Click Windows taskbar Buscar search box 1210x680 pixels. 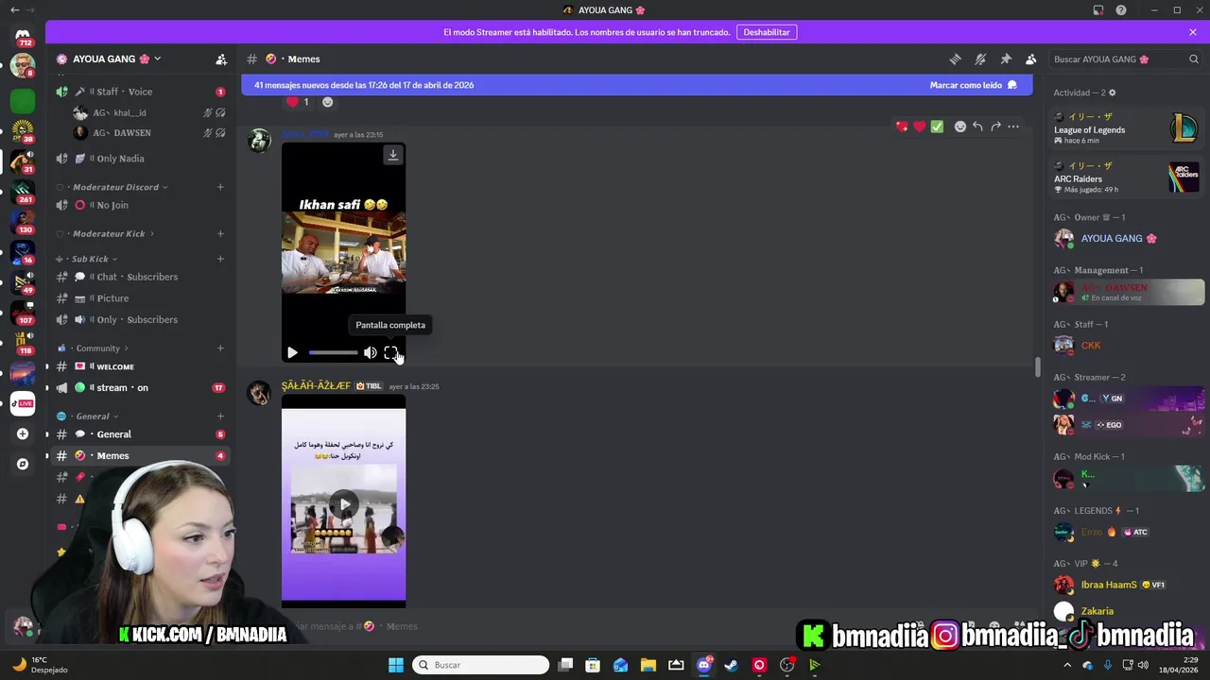481,665
